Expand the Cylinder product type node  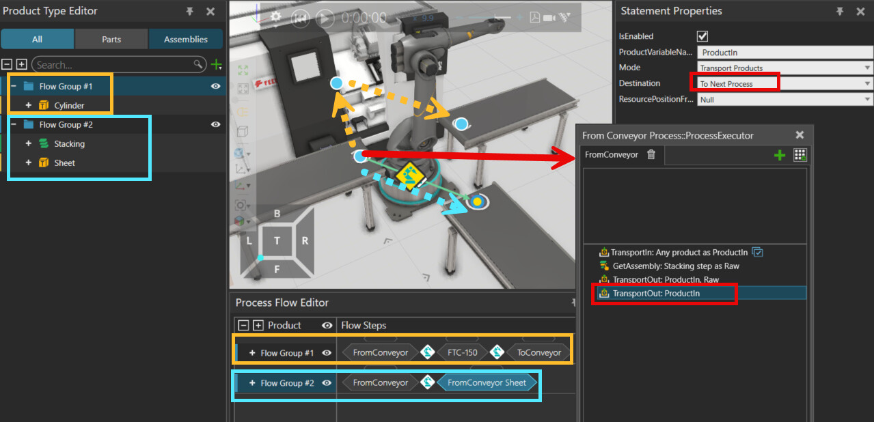point(28,105)
